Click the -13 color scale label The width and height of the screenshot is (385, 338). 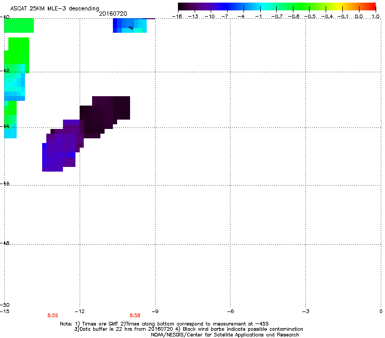[193, 17]
